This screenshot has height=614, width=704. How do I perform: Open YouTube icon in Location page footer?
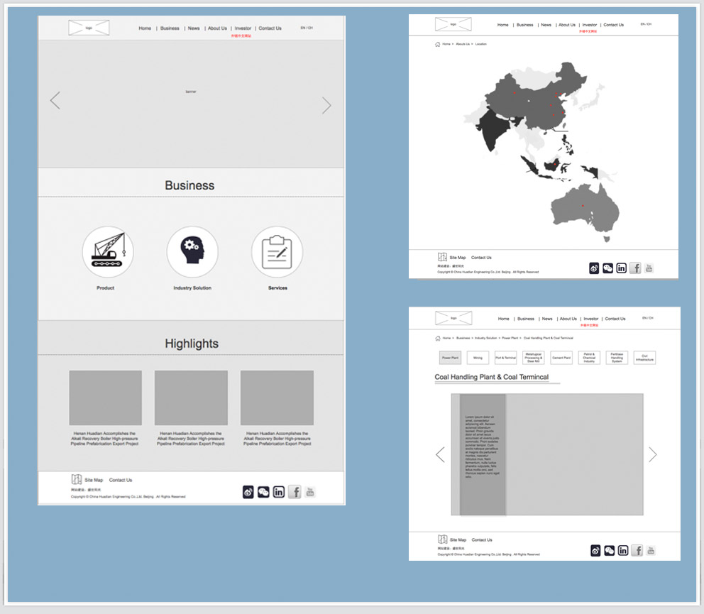pyautogui.click(x=649, y=268)
